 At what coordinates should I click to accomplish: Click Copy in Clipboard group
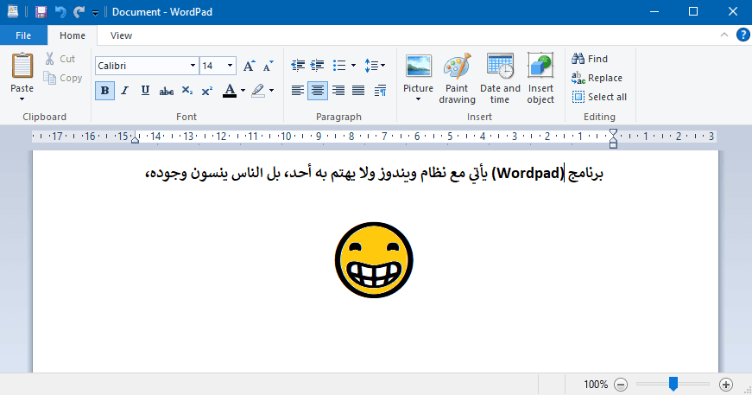[63, 78]
